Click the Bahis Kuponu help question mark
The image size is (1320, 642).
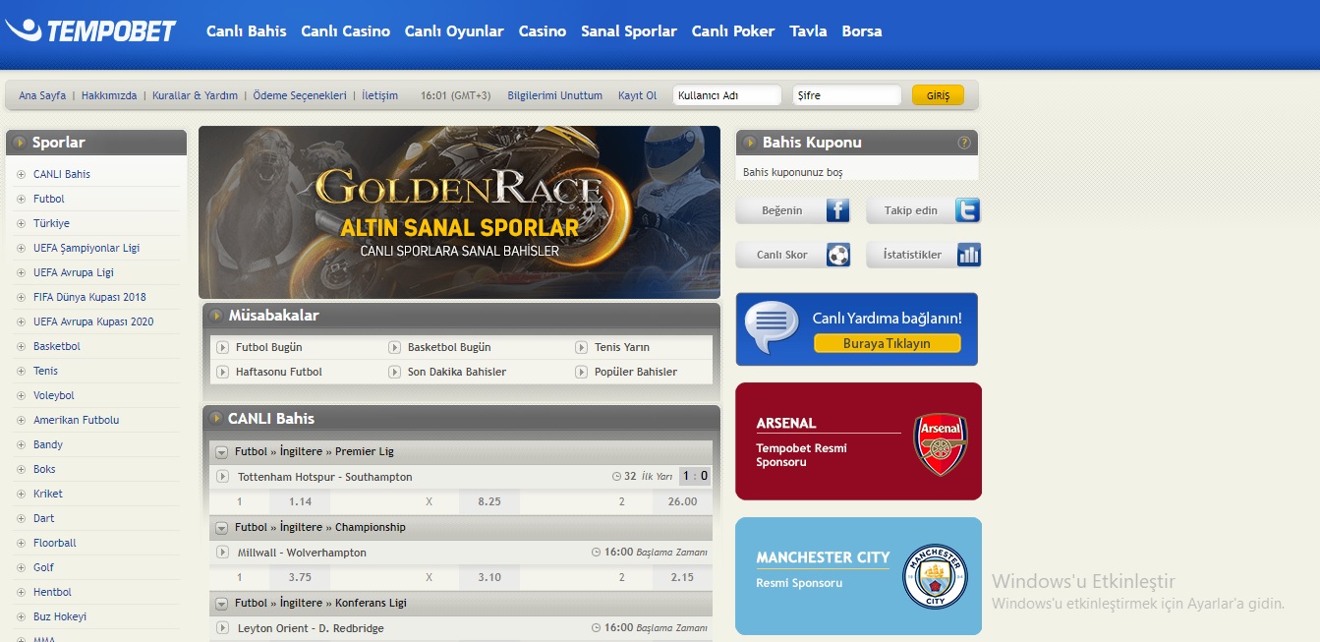[964, 143]
